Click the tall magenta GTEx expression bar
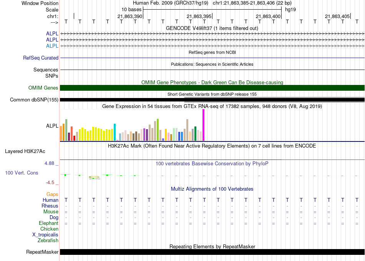The width and height of the screenshot is (365, 261). pyautogui.click(x=204, y=125)
